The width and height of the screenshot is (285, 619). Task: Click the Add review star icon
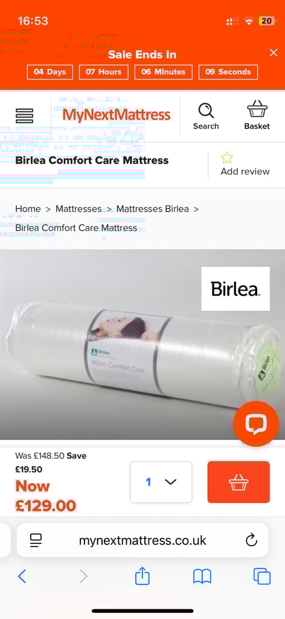coord(226,158)
